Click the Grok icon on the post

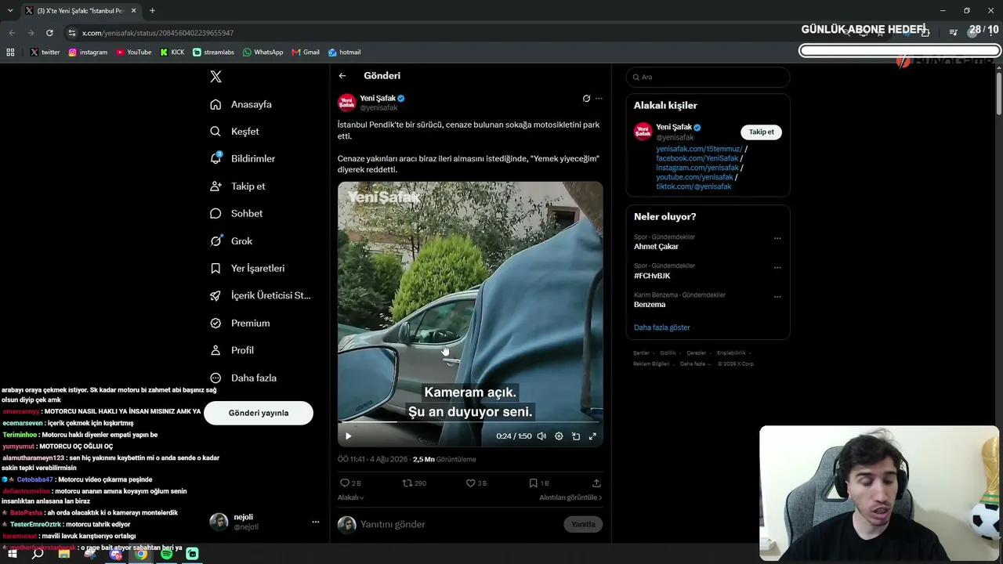tap(586, 99)
